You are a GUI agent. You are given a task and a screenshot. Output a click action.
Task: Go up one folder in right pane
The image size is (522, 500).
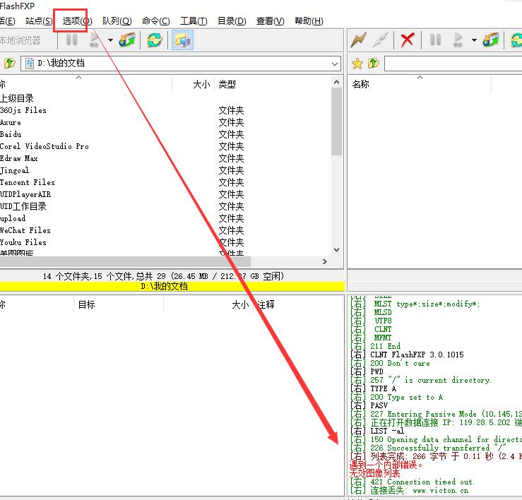click(x=374, y=63)
